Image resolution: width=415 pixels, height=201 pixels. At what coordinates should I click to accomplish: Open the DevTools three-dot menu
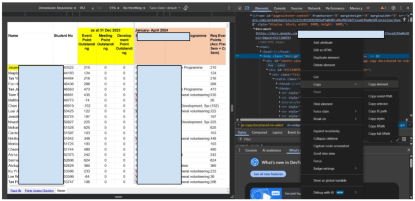(401, 8)
